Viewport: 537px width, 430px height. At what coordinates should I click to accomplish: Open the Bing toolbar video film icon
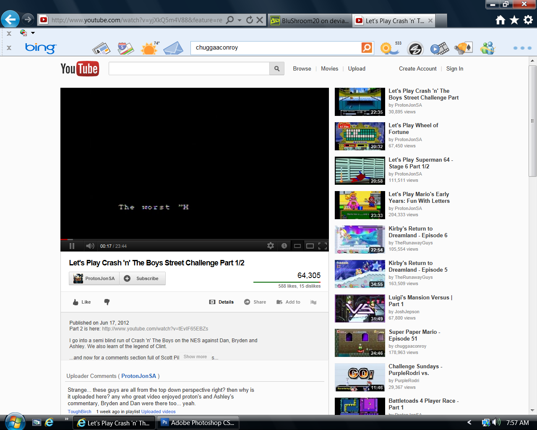coord(439,49)
